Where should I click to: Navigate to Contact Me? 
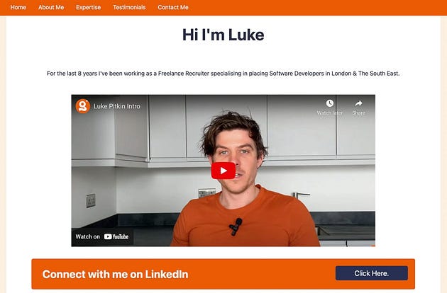click(x=173, y=7)
